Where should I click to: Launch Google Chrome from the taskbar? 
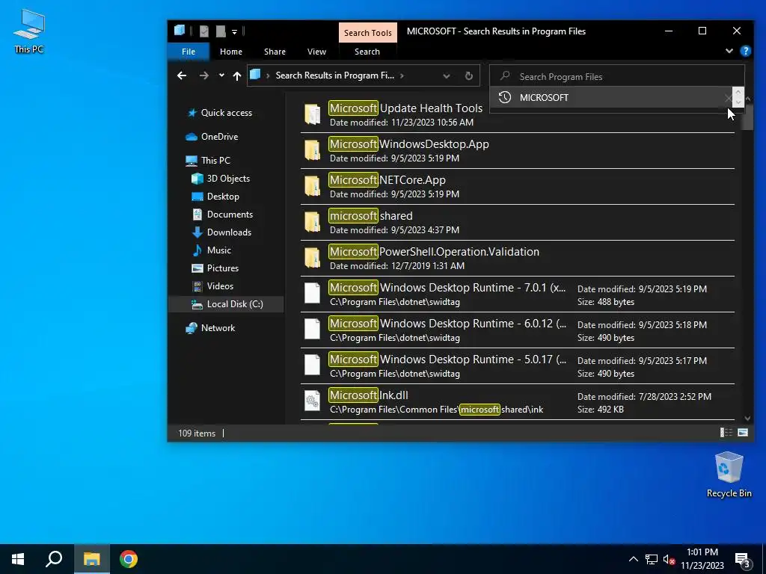tap(129, 559)
